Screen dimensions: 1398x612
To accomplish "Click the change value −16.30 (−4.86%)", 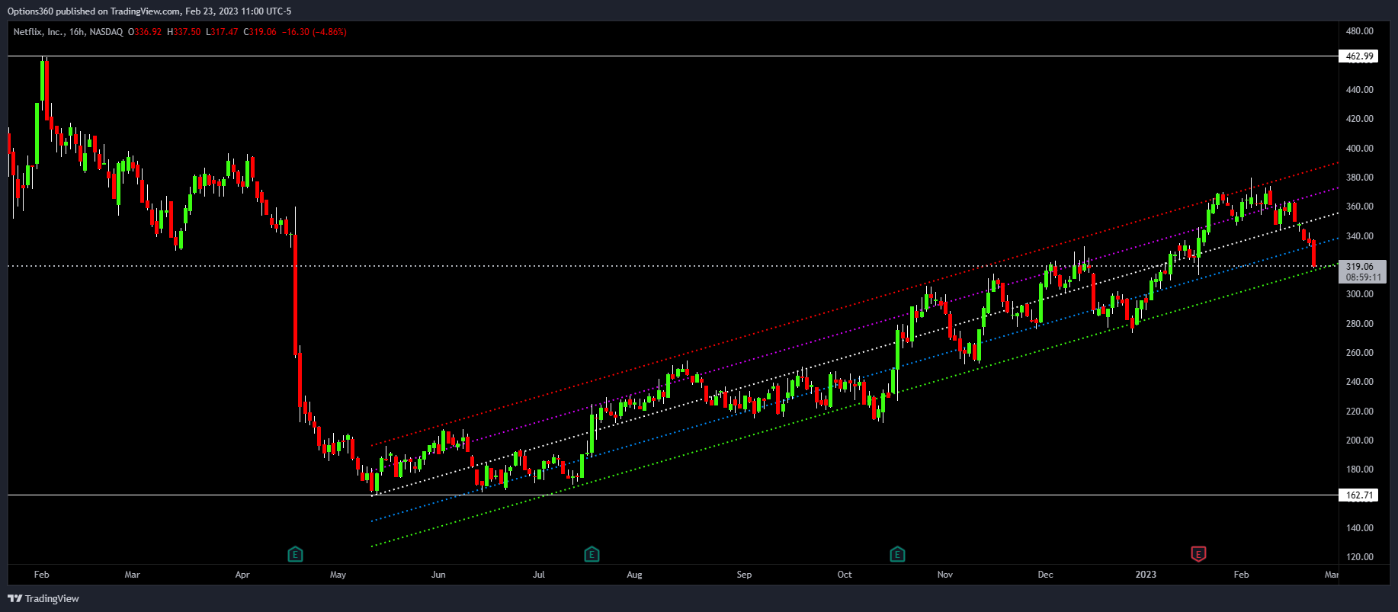I will [314, 32].
